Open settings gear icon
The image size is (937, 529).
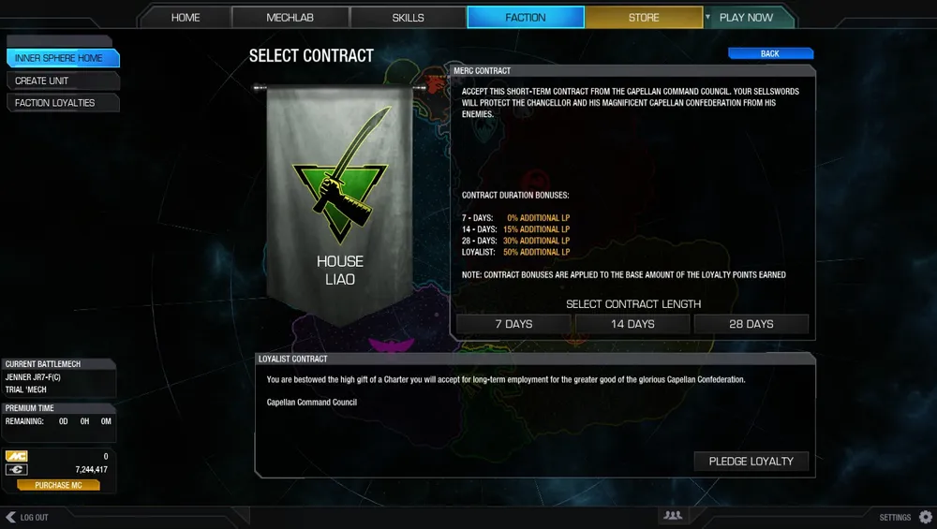point(926,517)
